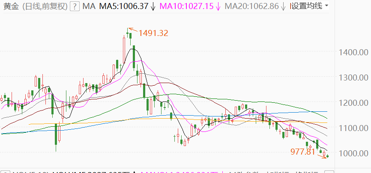Click the 1200.00 price axis label
The image size is (371, 173).
point(353,103)
